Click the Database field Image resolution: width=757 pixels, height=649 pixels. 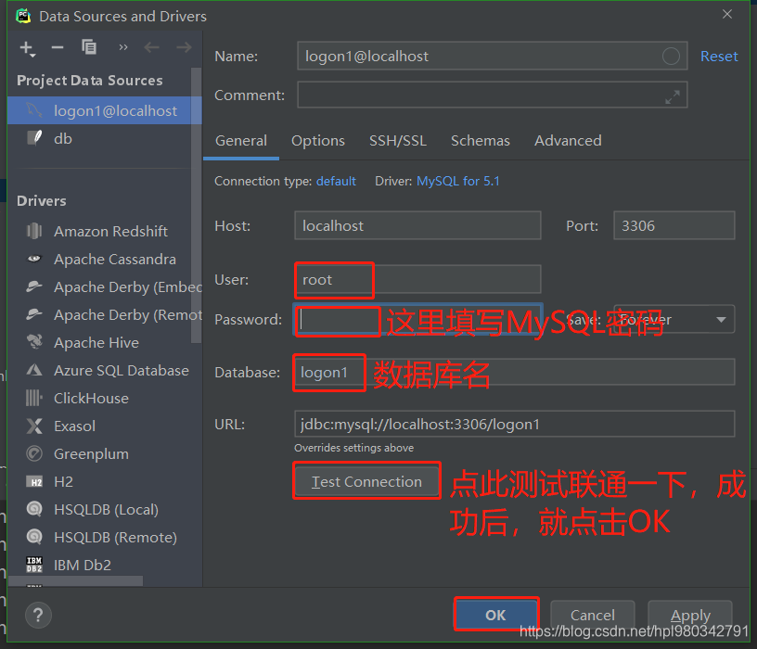(x=514, y=372)
